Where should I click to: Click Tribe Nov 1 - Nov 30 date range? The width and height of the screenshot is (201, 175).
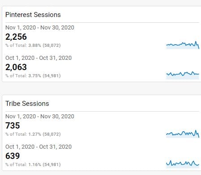pos(40,117)
